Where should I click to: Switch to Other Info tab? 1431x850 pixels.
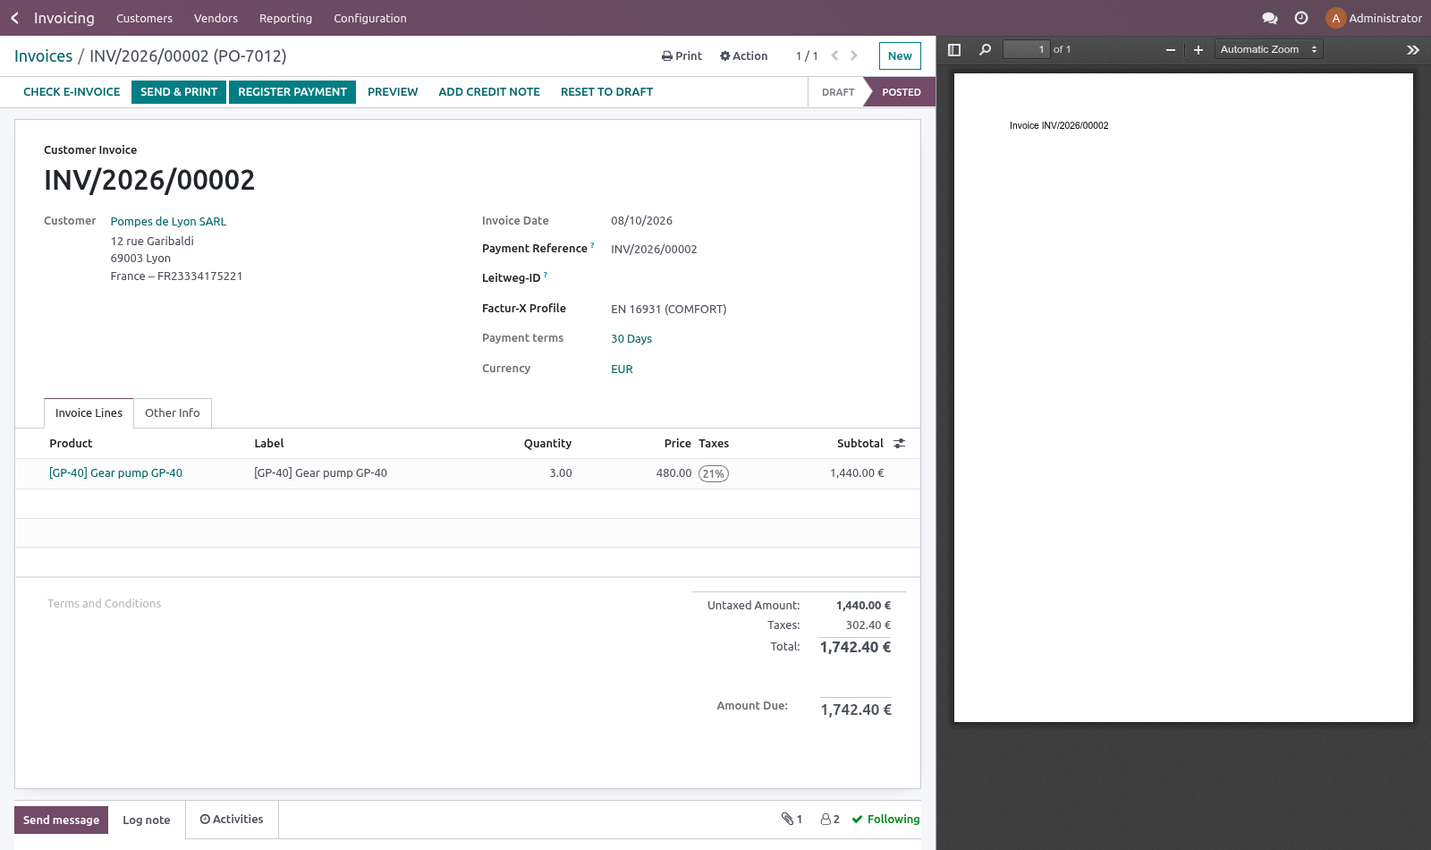[173, 413]
